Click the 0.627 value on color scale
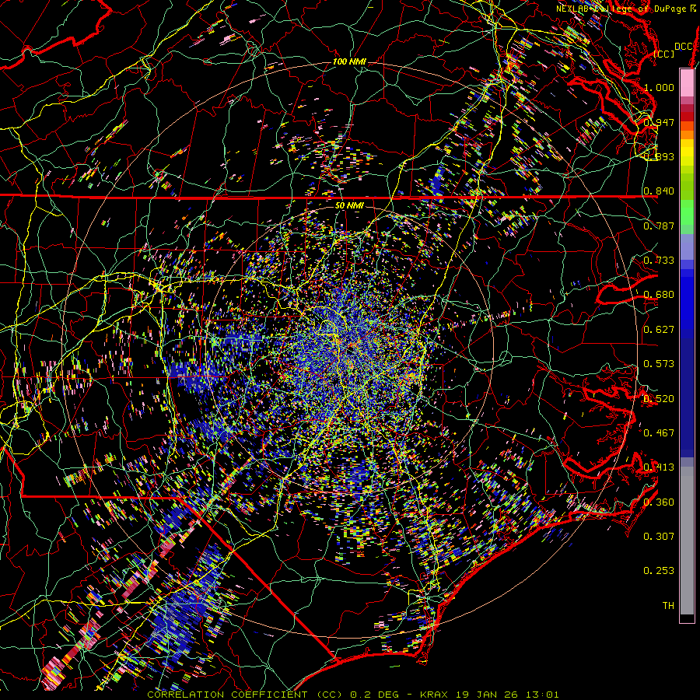This screenshot has height=700, width=700. [659, 330]
